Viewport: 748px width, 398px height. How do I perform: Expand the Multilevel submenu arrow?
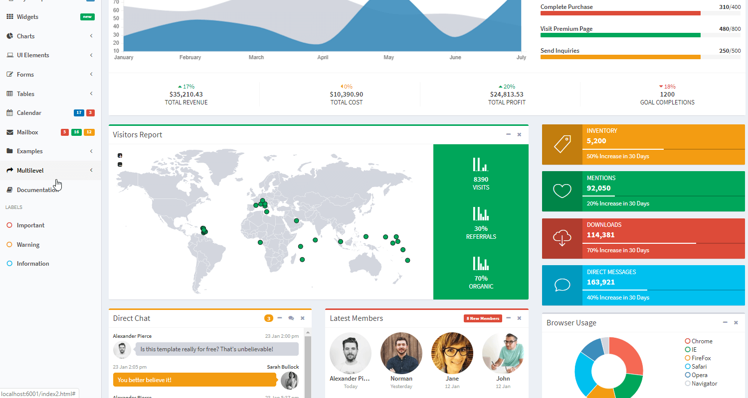tap(91, 171)
